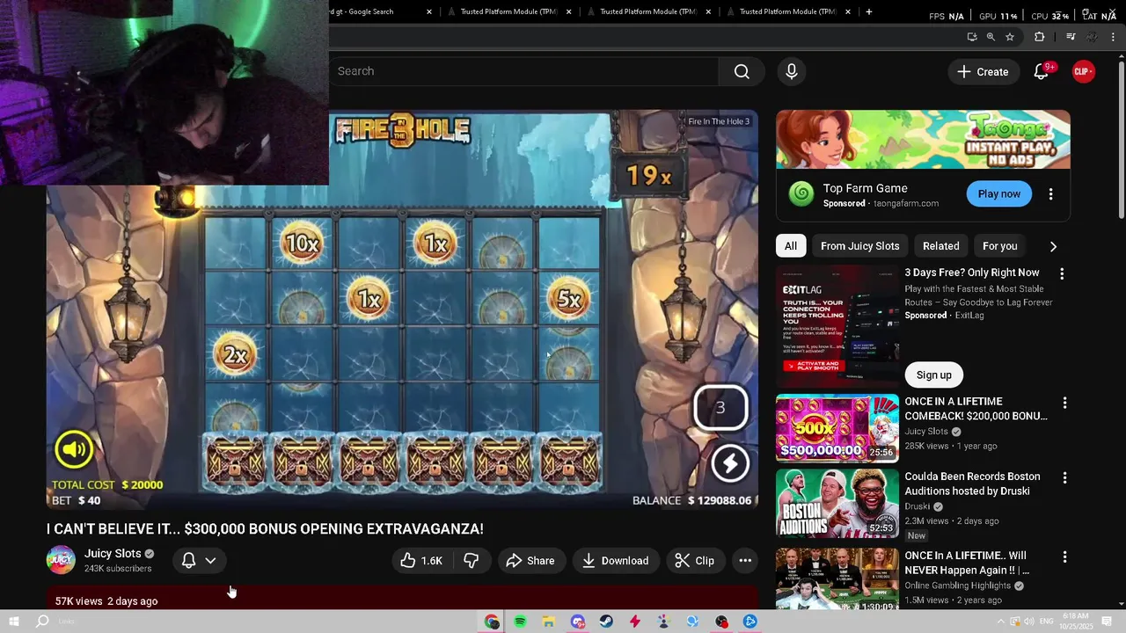Viewport: 1126px width, 633px height.
Task: Click the Juicy Slots verified badge
Action: (x=150, y=554)
